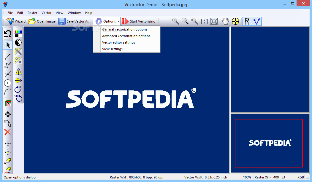Open the Help menu

point(89,13)
